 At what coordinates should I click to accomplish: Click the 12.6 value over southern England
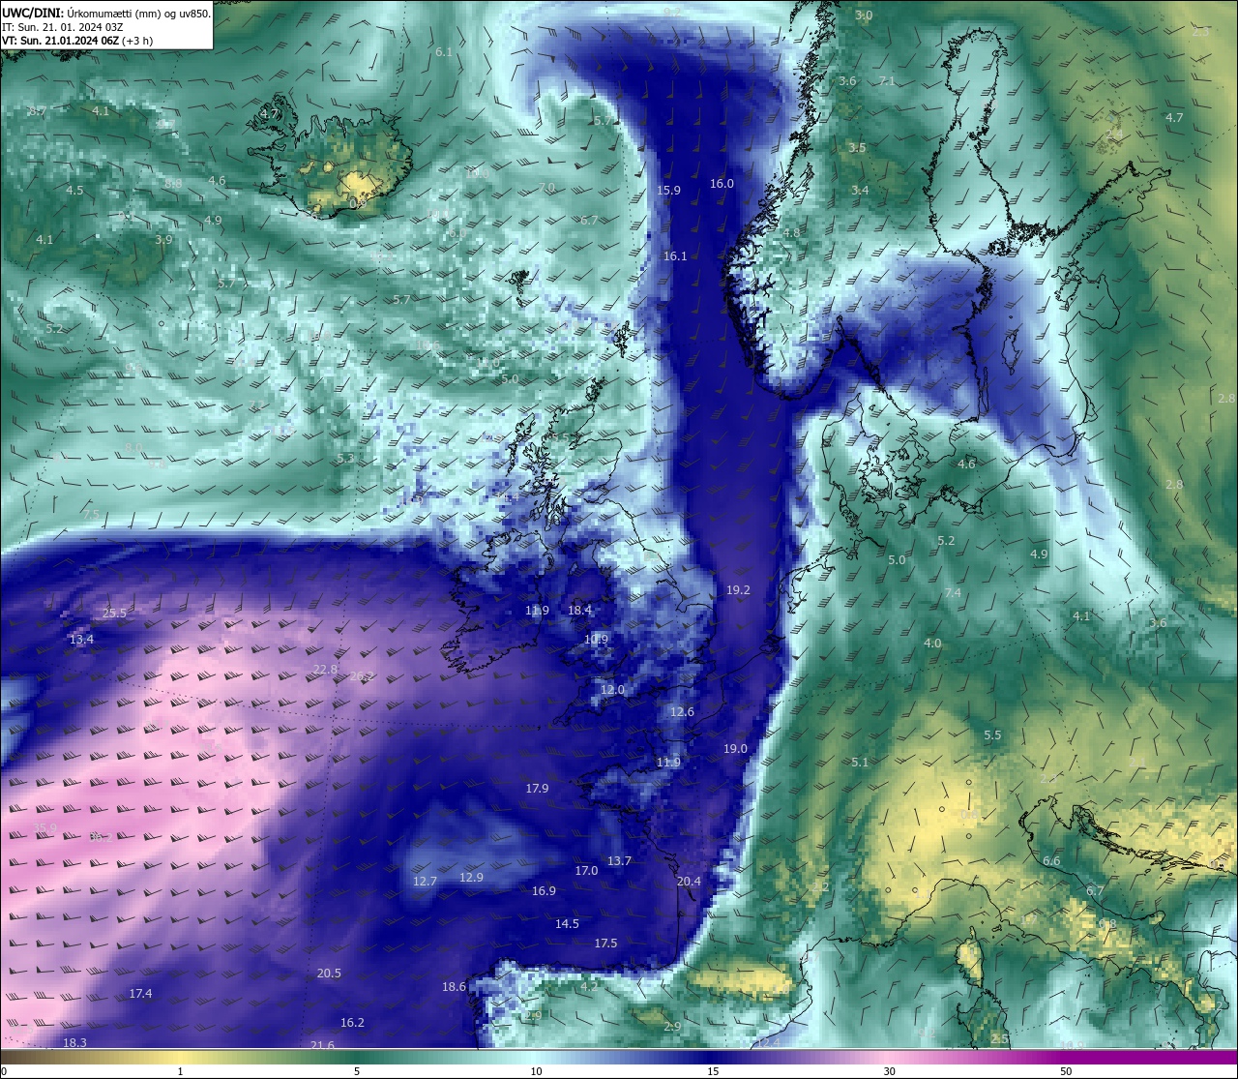pos(682,711)
